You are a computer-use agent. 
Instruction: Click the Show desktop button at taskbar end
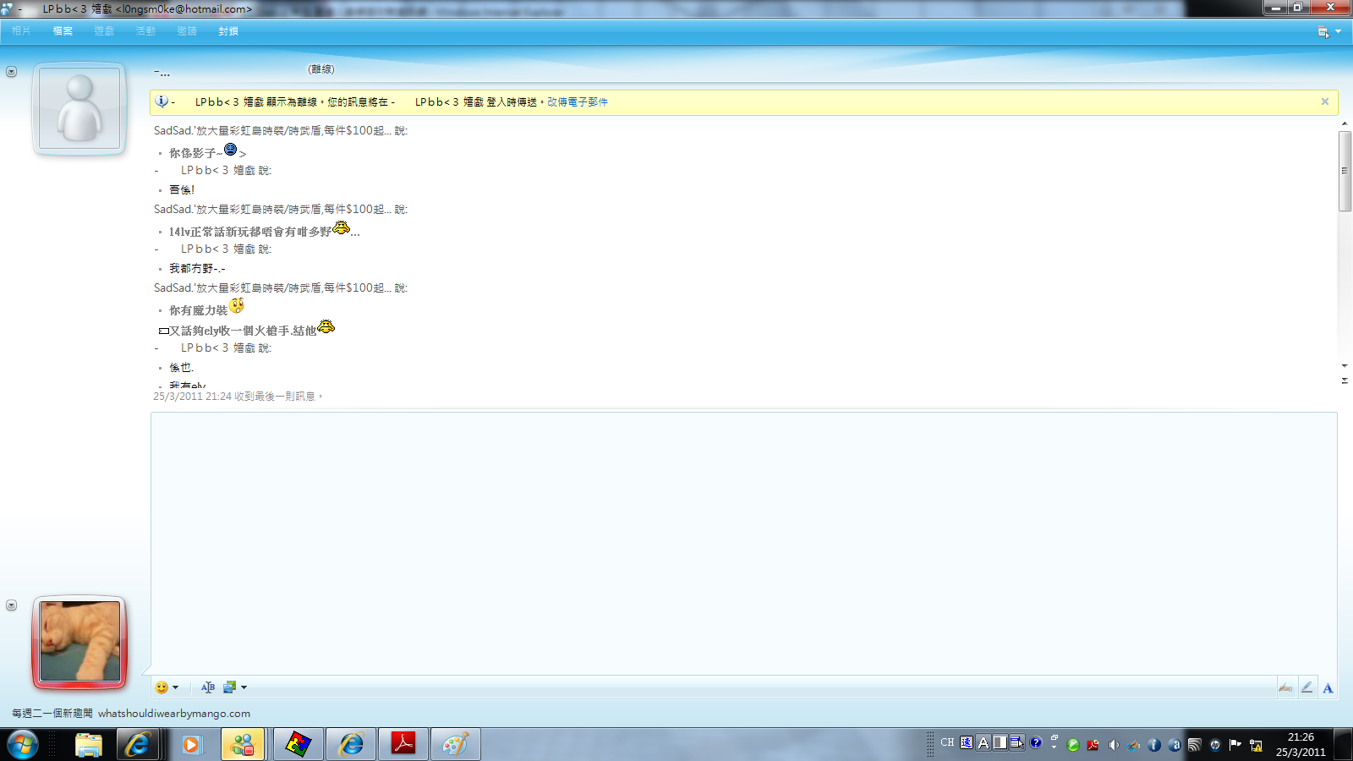click(1345, 744)
